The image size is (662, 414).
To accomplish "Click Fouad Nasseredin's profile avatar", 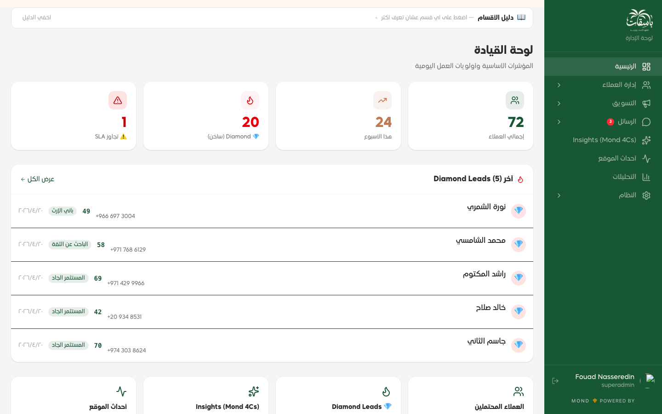I will pyautogui.click(x=648, y=381).
